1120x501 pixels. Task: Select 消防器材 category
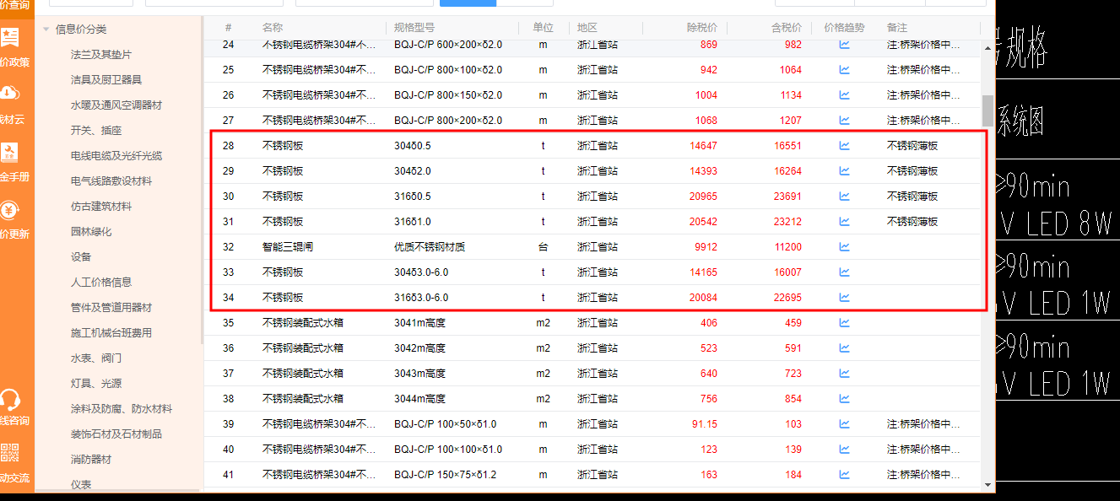91,460
